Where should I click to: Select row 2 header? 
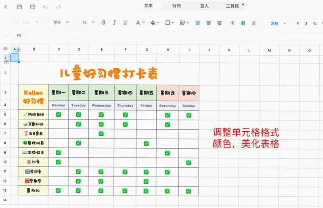point(5,73)
